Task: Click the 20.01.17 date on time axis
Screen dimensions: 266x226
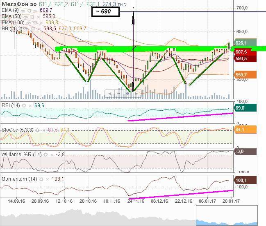Action: pos(231,201)
